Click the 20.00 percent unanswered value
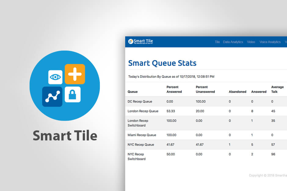 200,111
